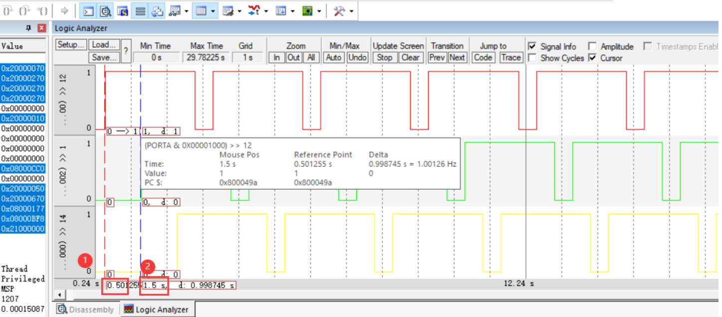Viewport: 722px width, 317px height.
Task: Open the Toolbox dropdown arrow
Action: [x=352, y=11]
